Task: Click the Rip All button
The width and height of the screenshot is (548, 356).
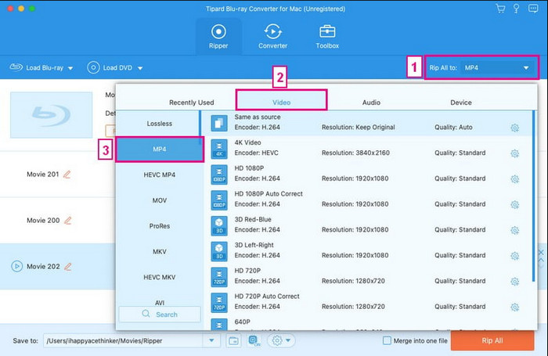Action: pos(492,340)
